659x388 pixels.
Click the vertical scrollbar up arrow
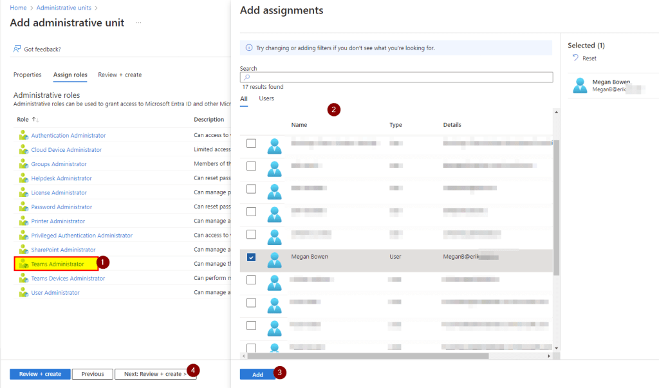point(556,112)
